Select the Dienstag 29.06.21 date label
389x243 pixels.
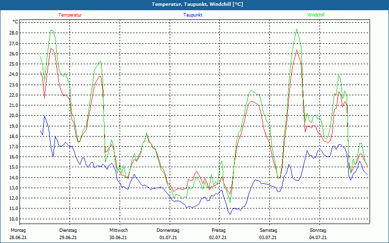click(x=68, y=234)
